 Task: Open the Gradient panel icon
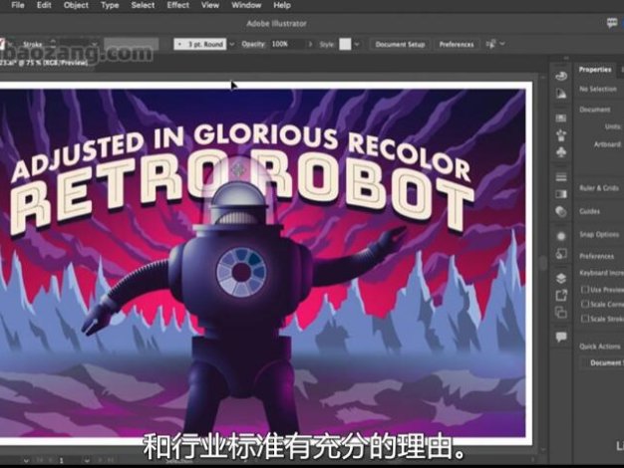point(561,194)
